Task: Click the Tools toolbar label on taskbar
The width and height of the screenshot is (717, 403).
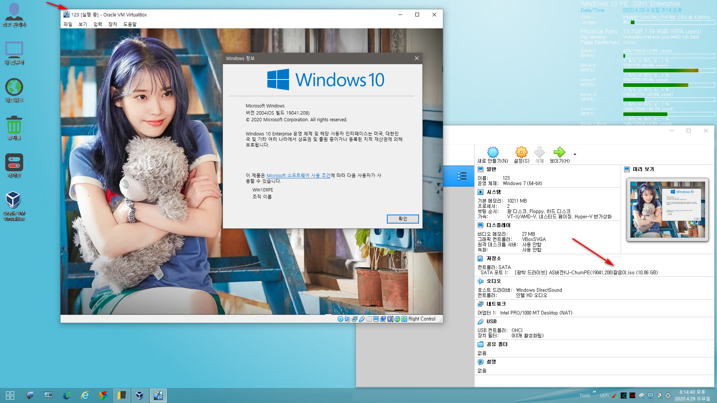Action: [x=584, y=396]
